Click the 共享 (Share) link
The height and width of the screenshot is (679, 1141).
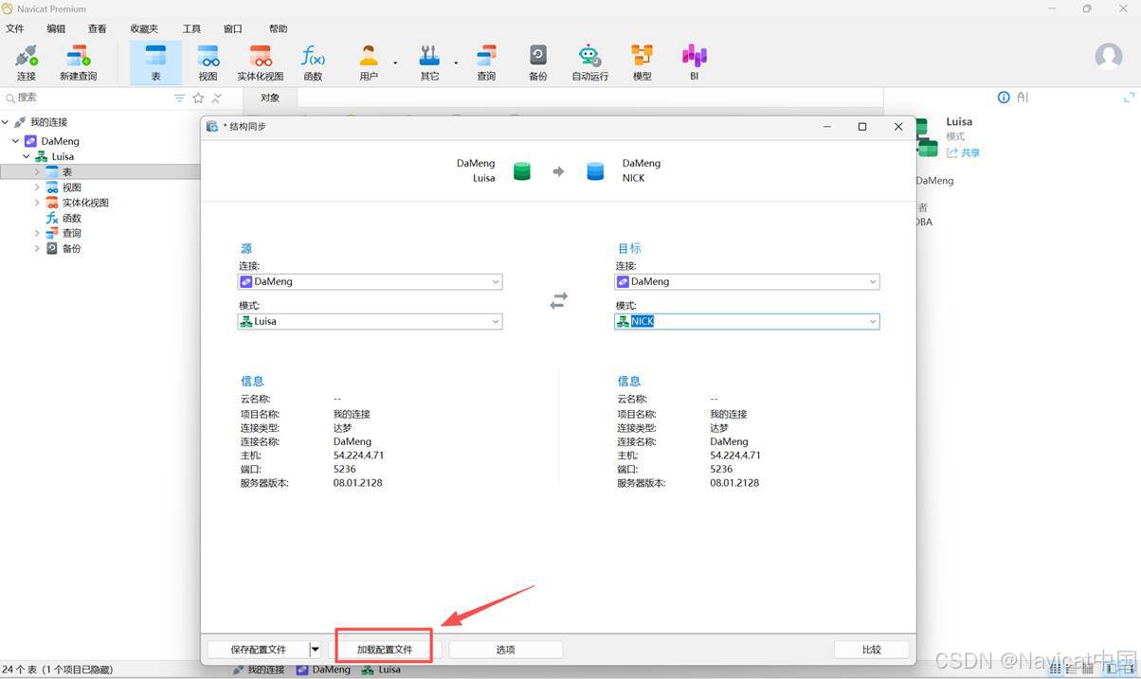(x=964, y=152)
